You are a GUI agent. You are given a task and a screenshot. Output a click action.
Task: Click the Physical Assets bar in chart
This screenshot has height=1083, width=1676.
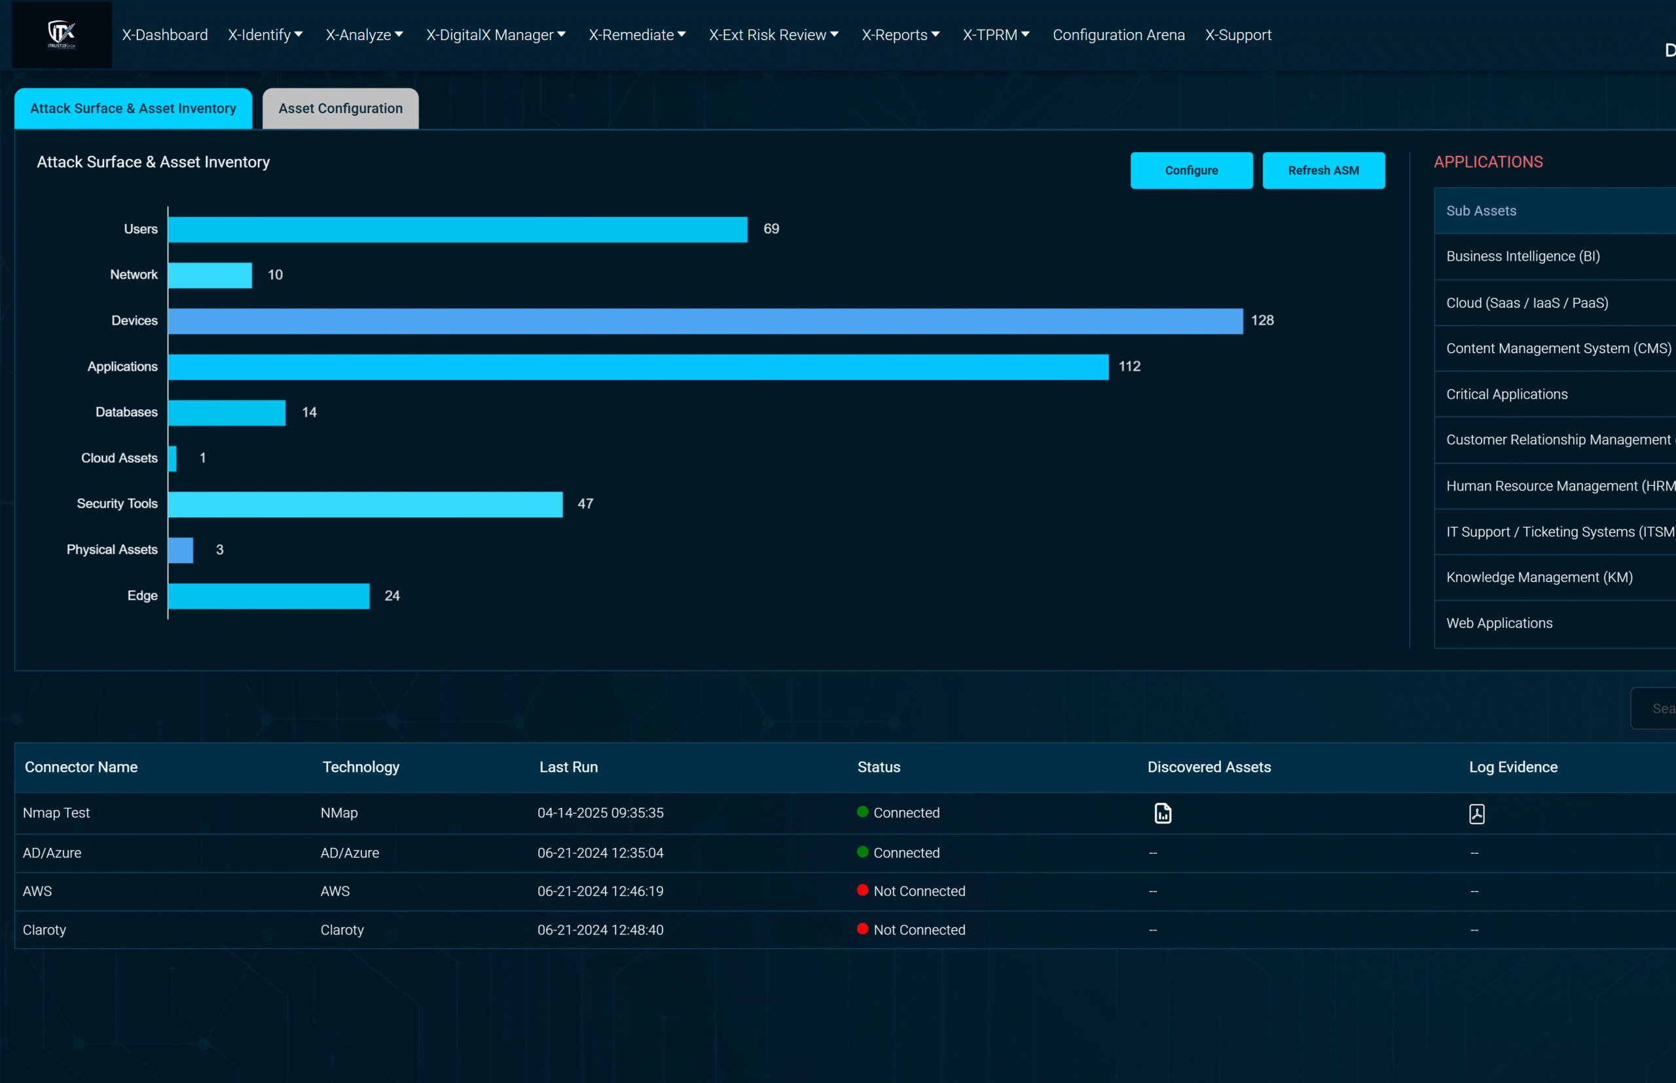pyautogui.click(x=181, y=550)
